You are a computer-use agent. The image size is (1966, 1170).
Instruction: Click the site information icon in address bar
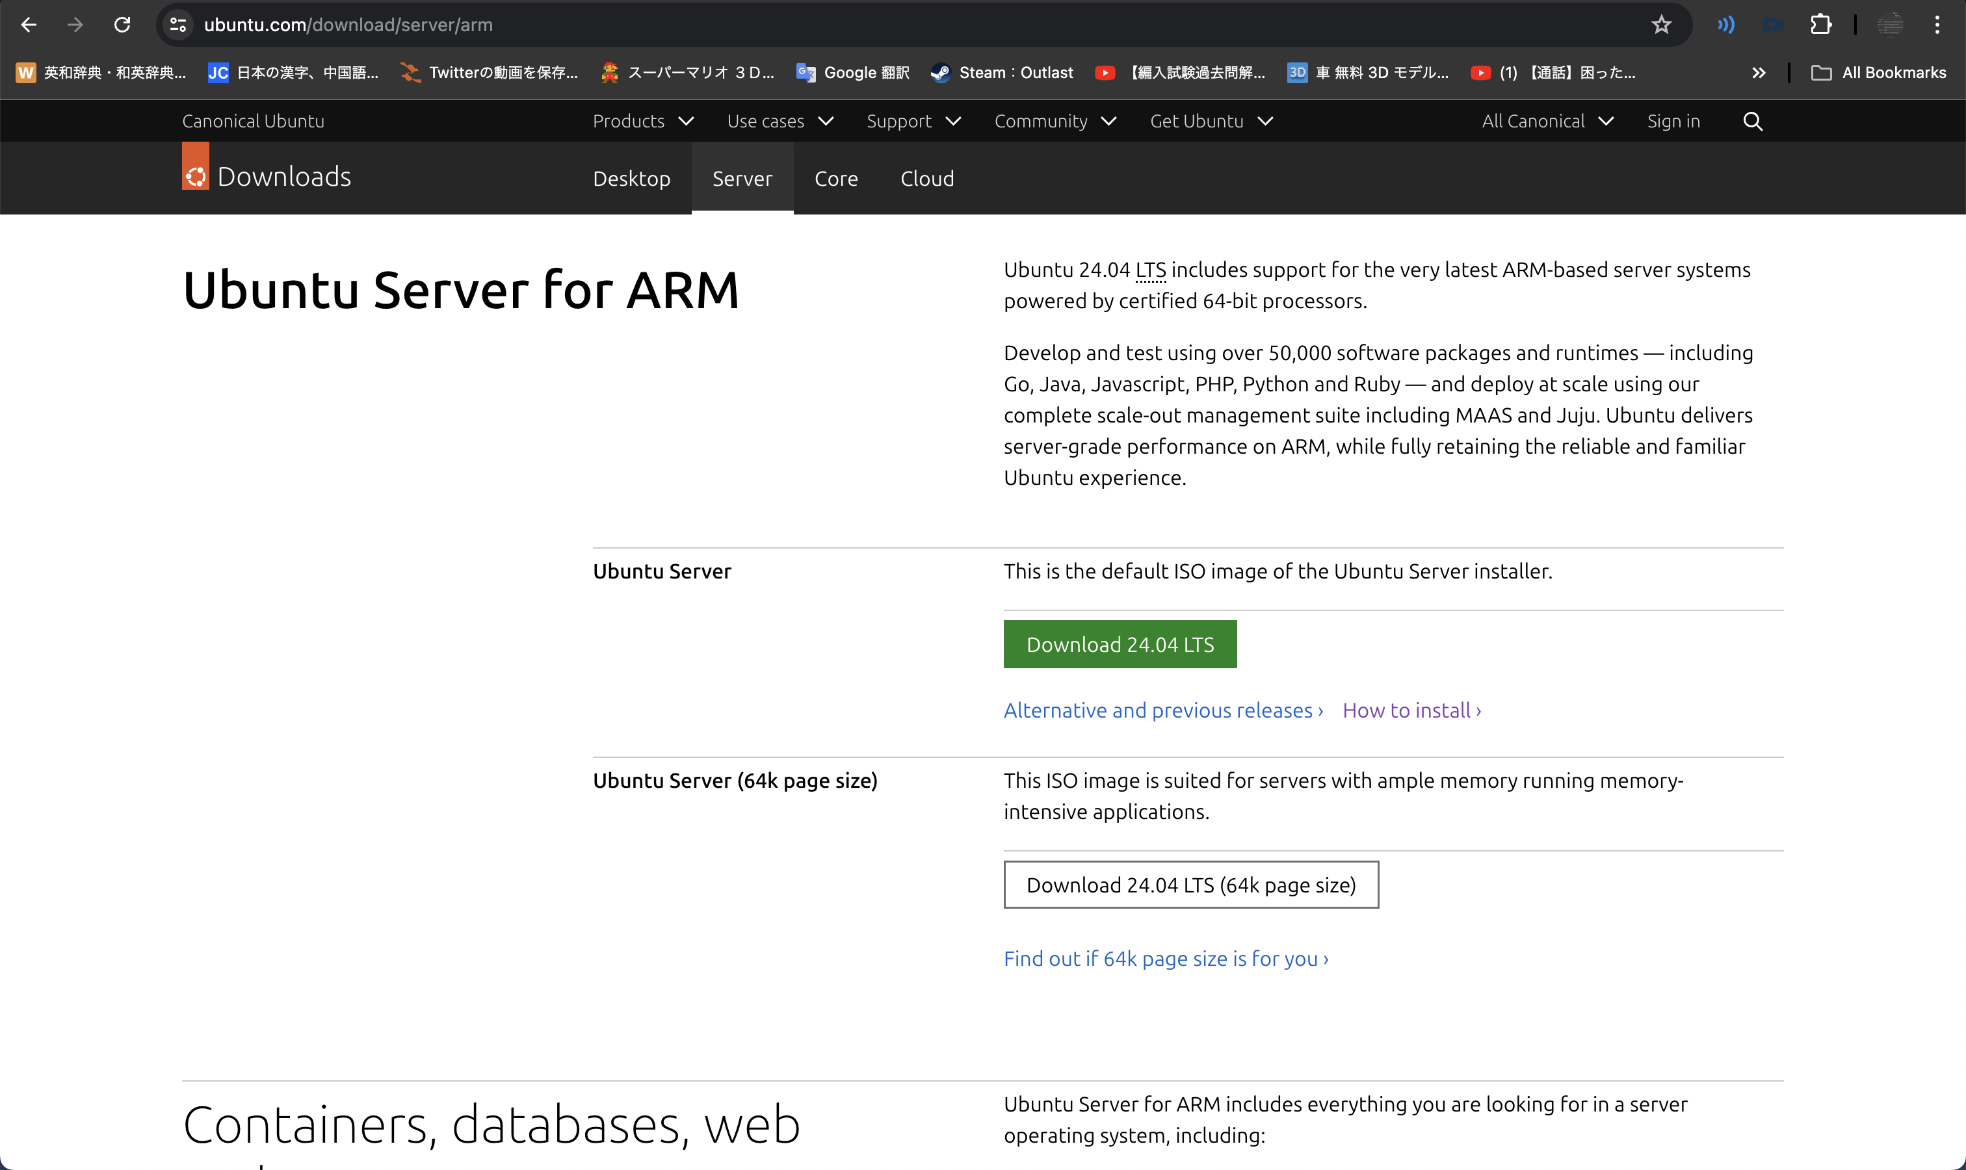(x=178, y=25)
